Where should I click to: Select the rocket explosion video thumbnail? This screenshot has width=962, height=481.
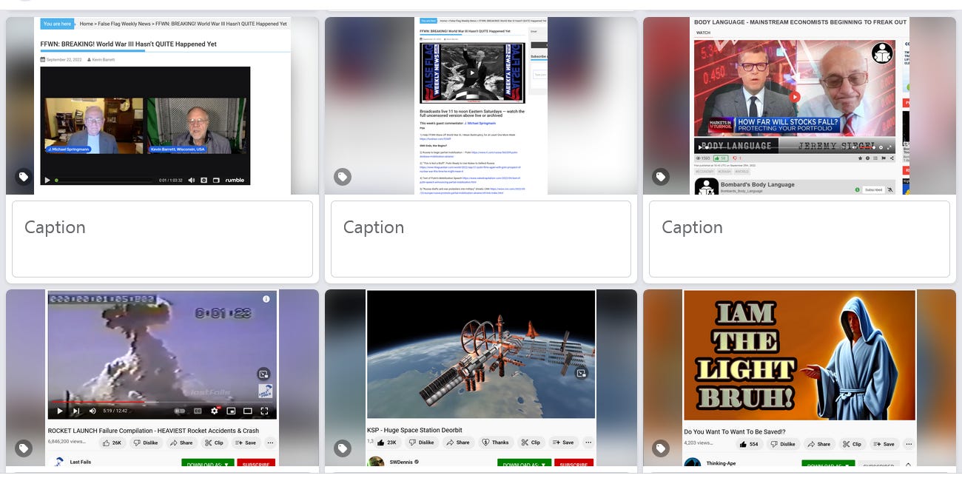coord(162,377)
